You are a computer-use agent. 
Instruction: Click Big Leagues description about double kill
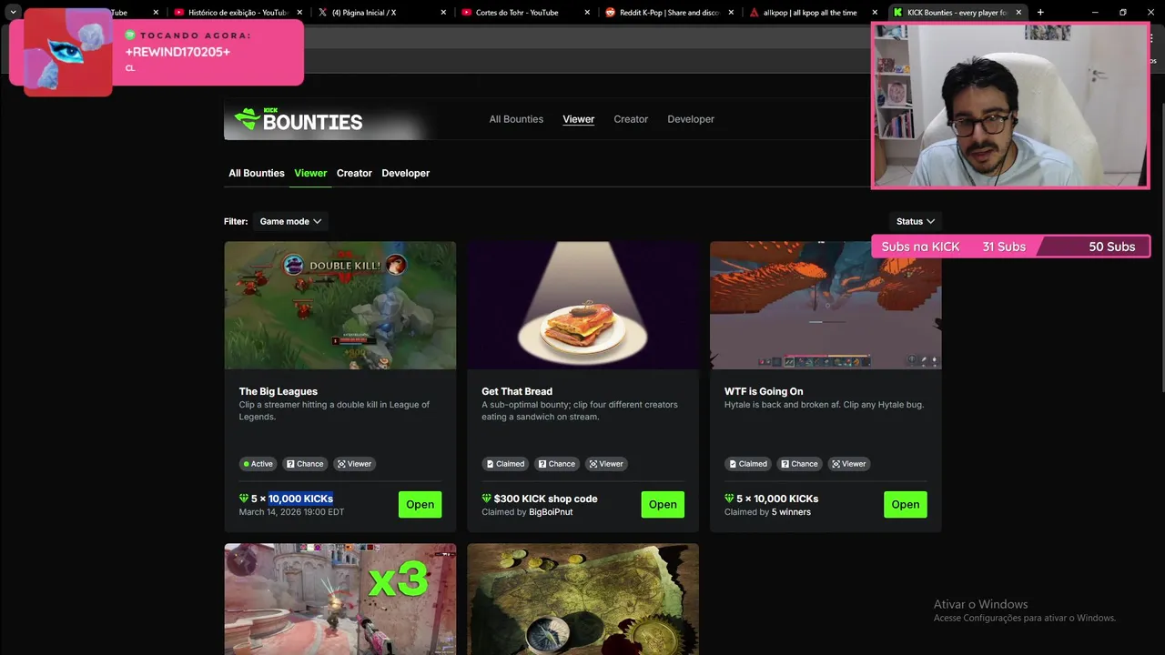click(x=334, y=410)
